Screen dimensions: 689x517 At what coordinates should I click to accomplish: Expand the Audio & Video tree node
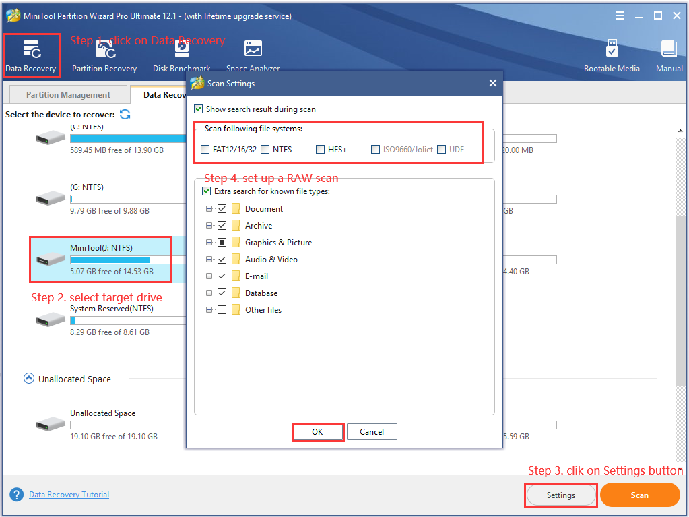(x=209, y=260)
